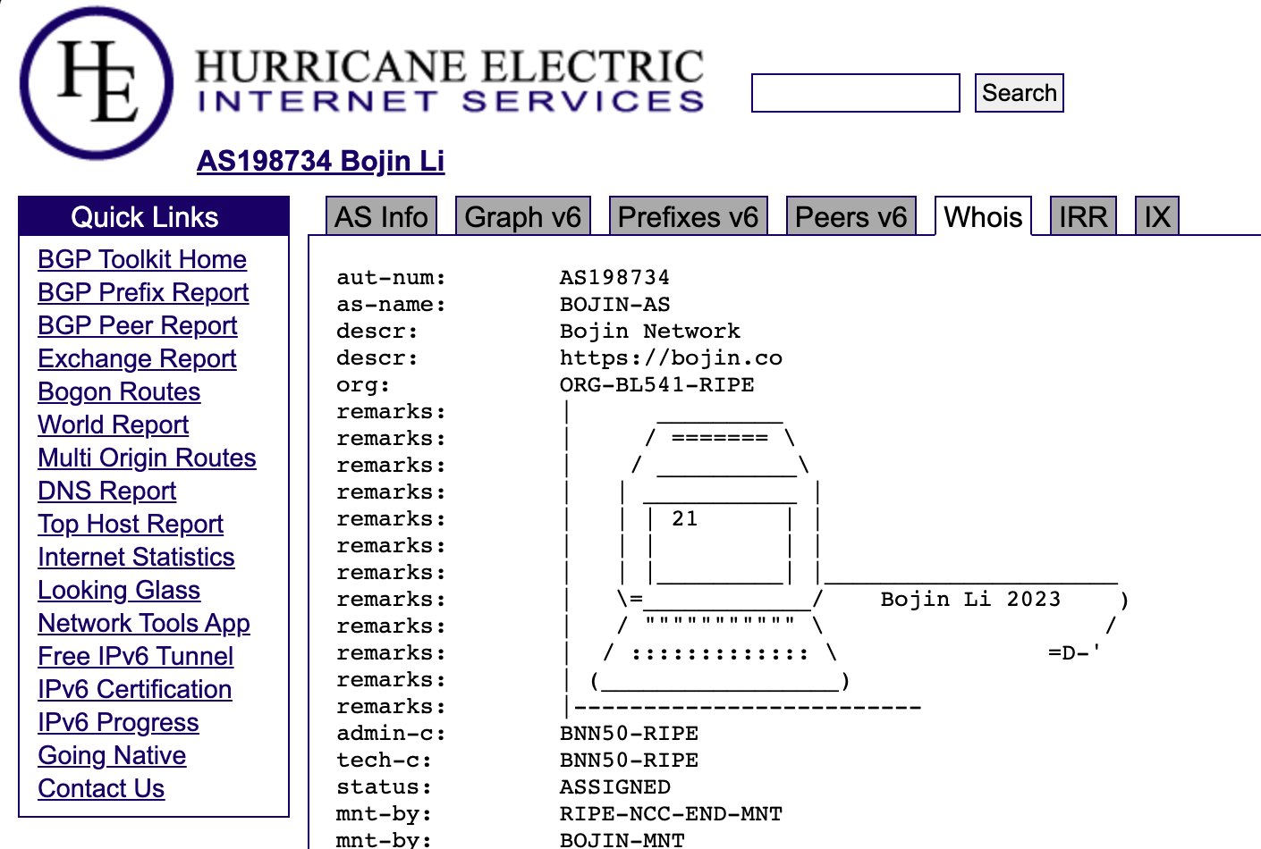Screen dimensions: 1261x849
Task: Open Multi Origin Routes link
Action: (x=147, y=458)
